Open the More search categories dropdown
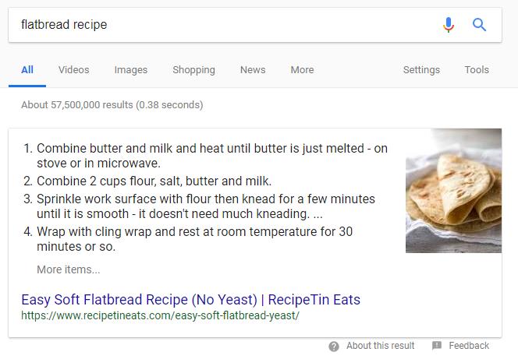This screenshot has height=359, width=518. click(302, 70)
